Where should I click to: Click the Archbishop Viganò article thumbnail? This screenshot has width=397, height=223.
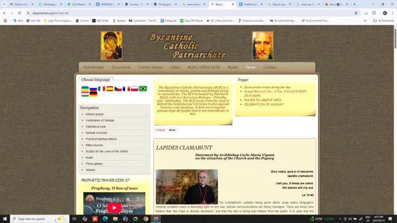tap(187, 187)
